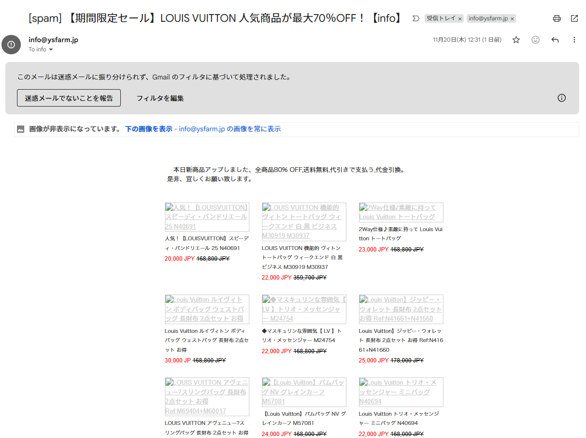586x438 pixels.
Task: Always show images from info@ysfarm.jp
Action: click(x=229, y=129)
